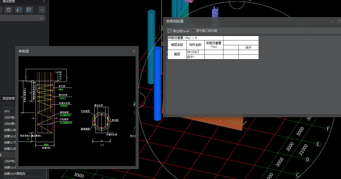Click the delete trash icon in 图纸管理 toolbar
The image size is (341, 179).
coord(9,10)
